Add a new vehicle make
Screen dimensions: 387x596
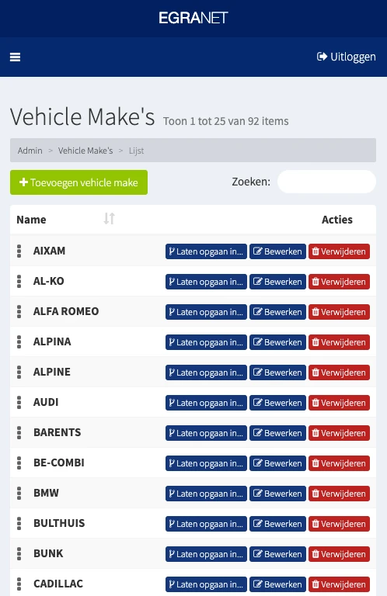tap(78, 182)
